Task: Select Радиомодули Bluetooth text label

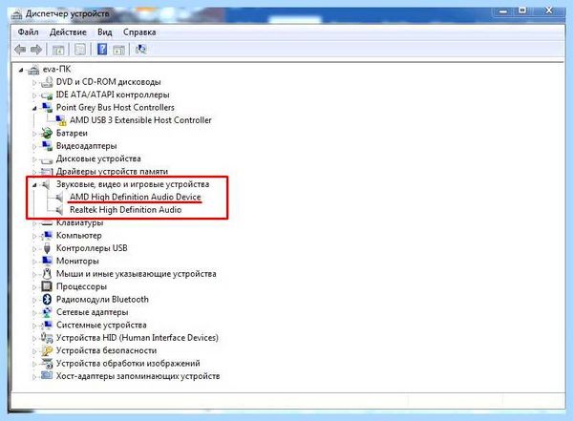Action: point(102,300)
